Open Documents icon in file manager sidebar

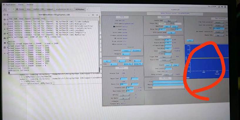coord(5,24)
